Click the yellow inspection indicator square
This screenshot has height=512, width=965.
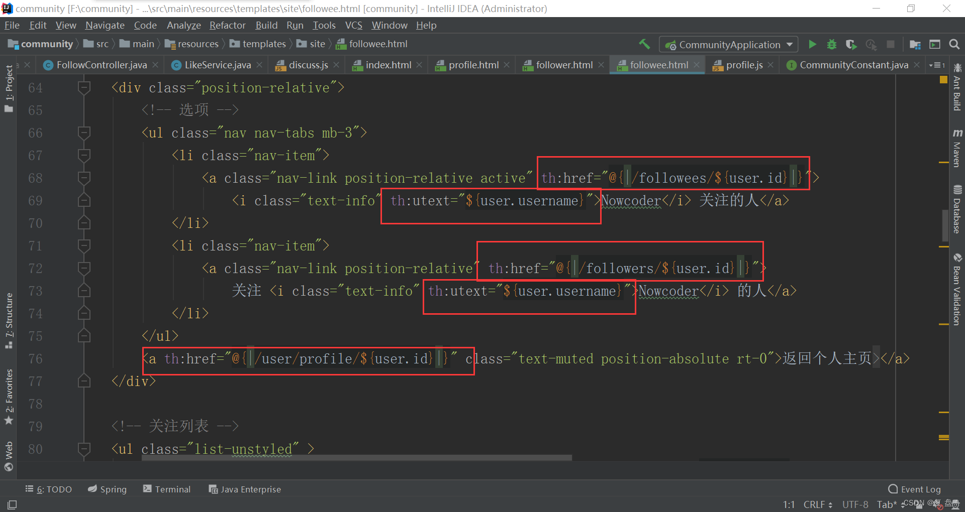[943, 79]
